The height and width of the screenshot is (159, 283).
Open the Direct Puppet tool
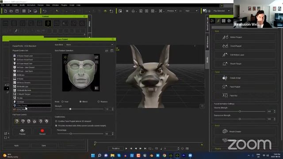(245, 46)
